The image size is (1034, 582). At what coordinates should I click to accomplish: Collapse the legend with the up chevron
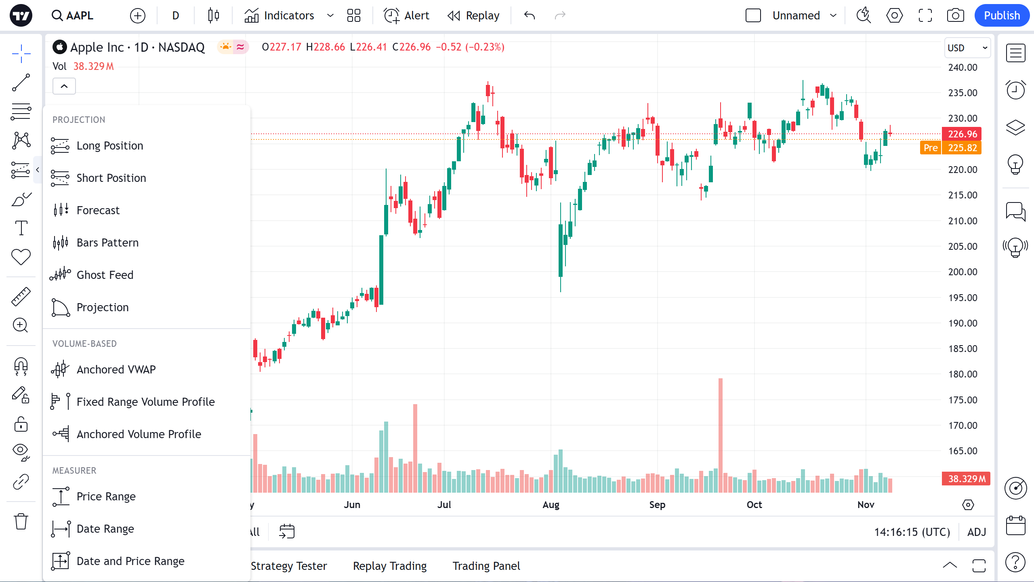click(64, 86)
